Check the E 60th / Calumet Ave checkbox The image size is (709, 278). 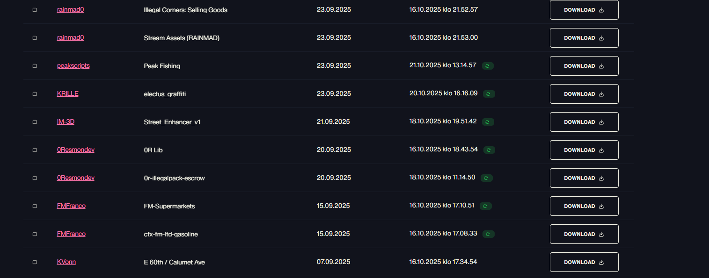tap(35, 262)
